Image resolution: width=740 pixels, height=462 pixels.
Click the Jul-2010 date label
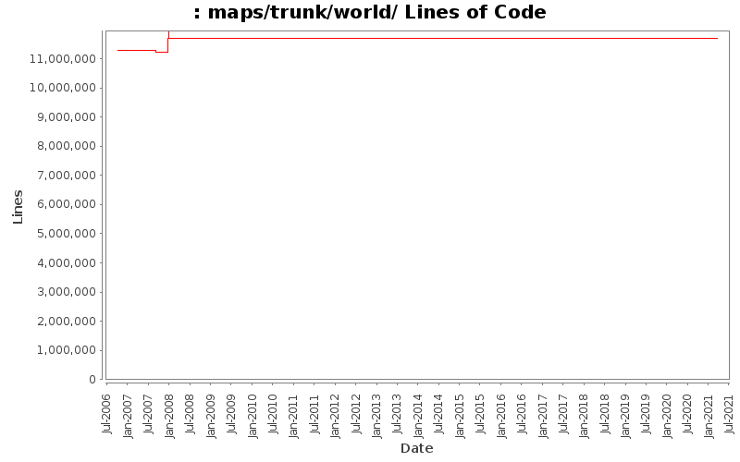tap(273, 414)
